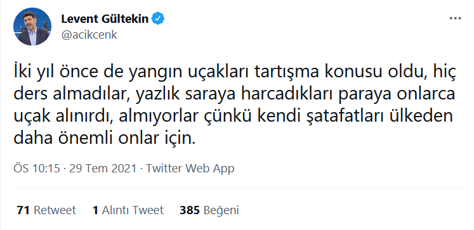474x230 pixels.
Task: Click the ÖS 10:15 timestamp
Action: [37, 168]
